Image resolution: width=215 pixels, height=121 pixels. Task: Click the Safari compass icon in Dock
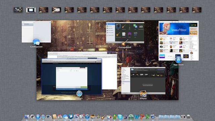coord(43,117)
